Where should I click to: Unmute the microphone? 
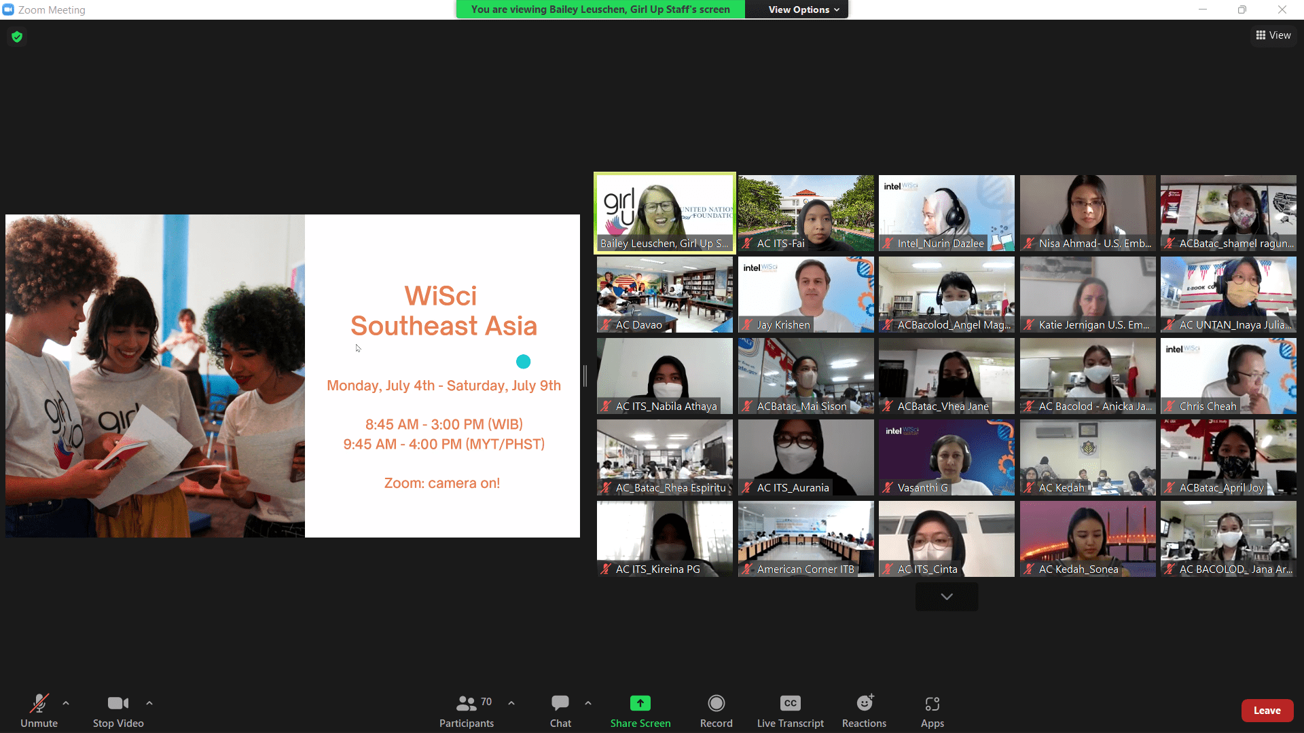[x=39, y=704]
